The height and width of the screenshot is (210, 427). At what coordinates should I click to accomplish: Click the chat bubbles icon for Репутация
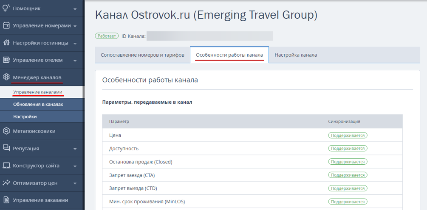click(x=6, y=149)
